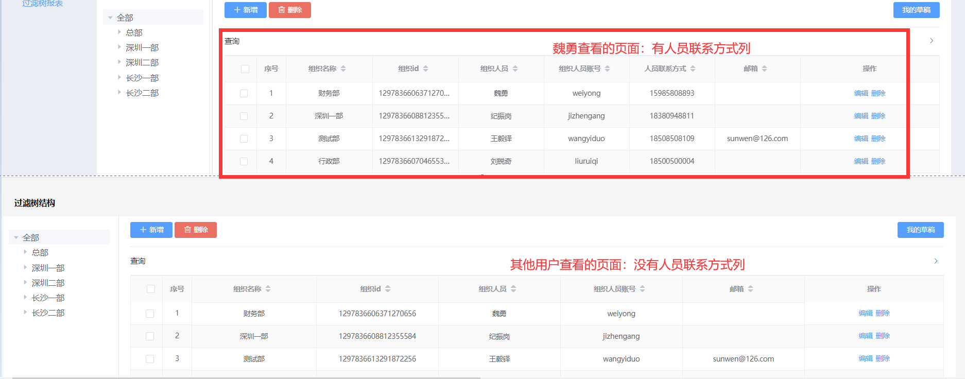Click the bottom 我的草稿 button
The image size is (965, 379).
tap(920, 230)
